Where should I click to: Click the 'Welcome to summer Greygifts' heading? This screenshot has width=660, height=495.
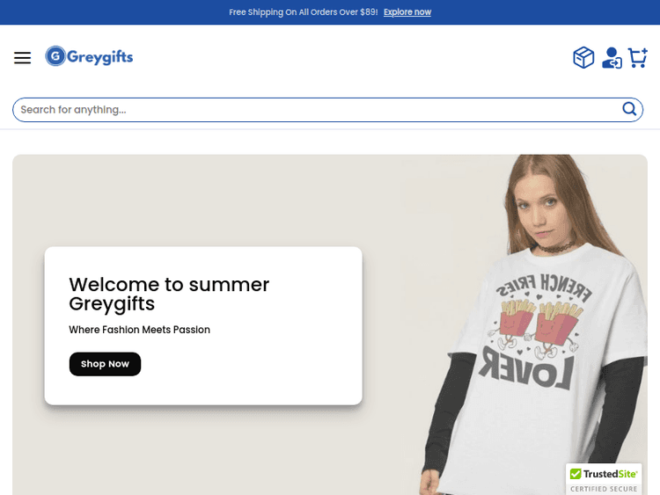(169, 294)
